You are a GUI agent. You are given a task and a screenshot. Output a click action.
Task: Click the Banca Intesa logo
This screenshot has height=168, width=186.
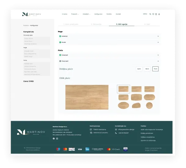click(97, 149)
